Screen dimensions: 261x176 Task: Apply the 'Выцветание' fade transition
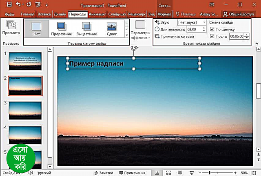86,29
